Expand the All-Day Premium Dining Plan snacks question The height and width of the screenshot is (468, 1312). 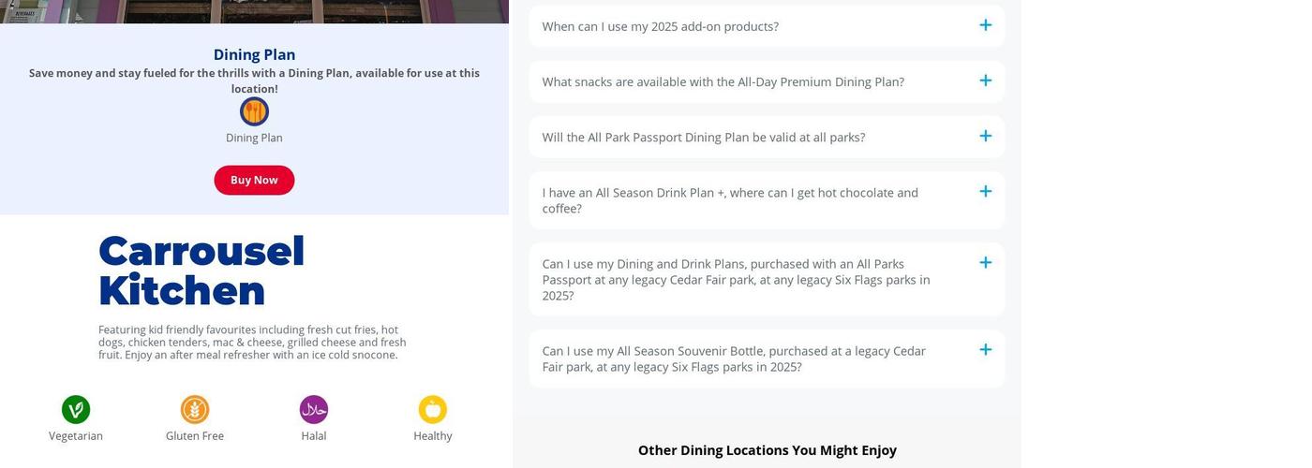(x=723, y=81)
